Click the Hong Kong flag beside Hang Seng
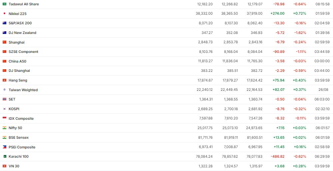The image size is (333, 171). point(4,80)
